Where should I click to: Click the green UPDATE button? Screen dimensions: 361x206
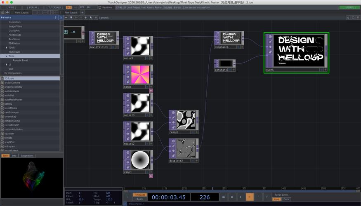349,7
